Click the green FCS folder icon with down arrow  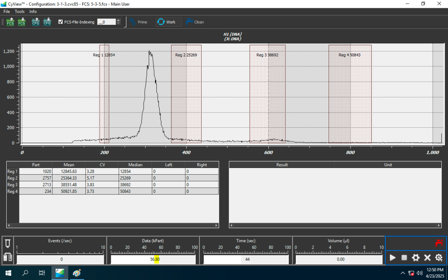tap(22, 22)
